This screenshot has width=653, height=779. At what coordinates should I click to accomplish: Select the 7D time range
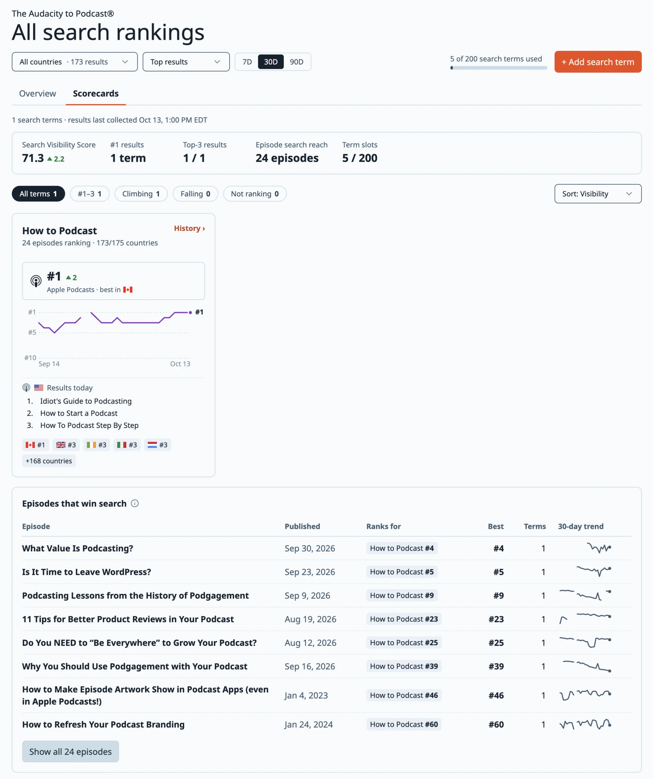[x=247, y=62]
